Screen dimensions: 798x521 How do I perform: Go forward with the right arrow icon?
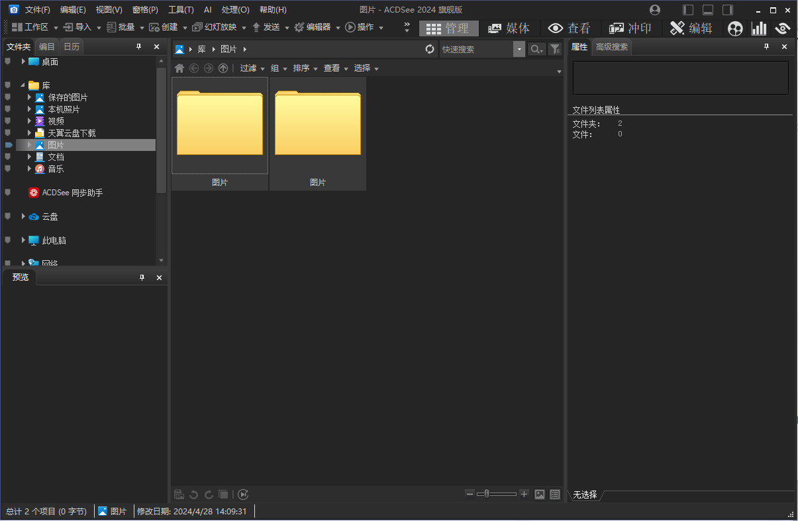(209, 68)
